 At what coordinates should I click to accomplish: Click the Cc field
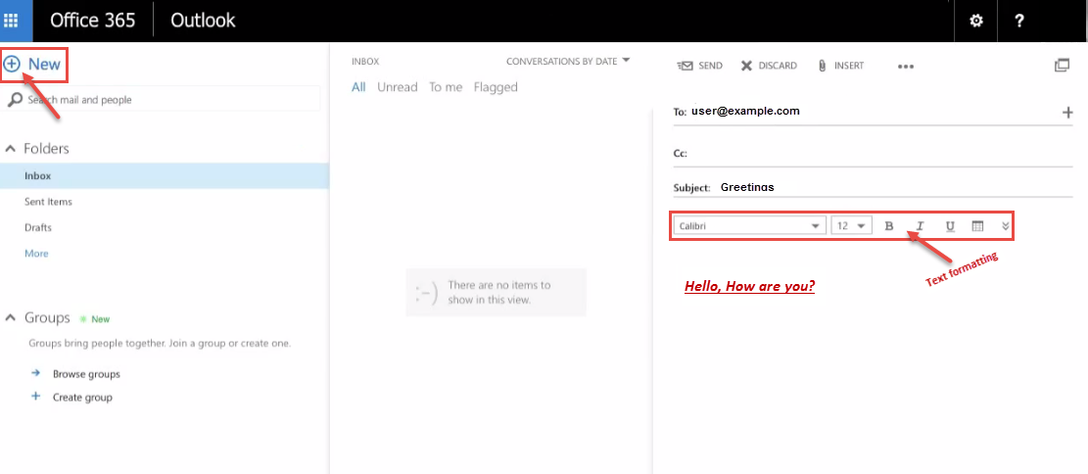tap(873, 154)
